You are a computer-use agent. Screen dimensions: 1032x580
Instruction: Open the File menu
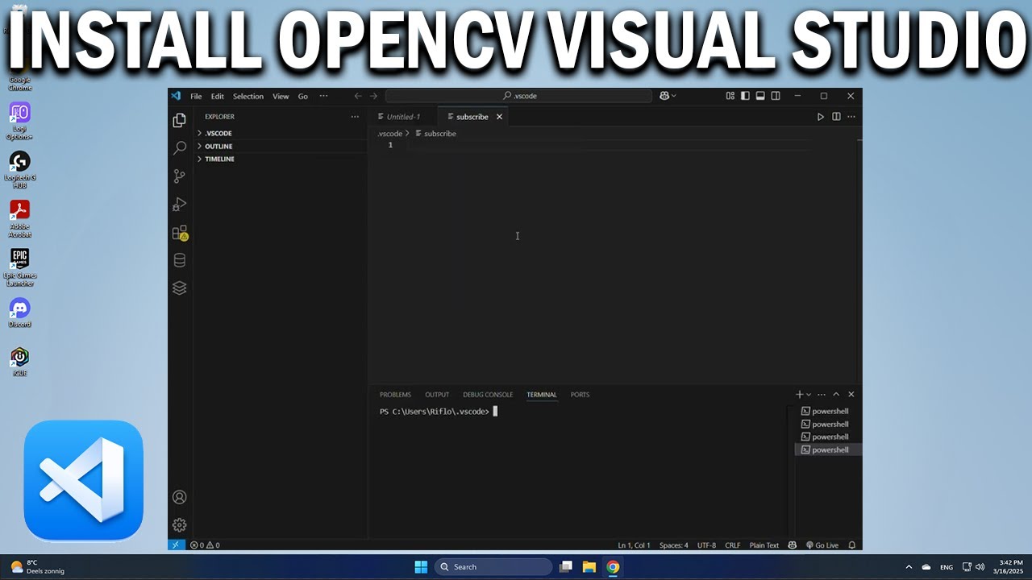tap(196, 96)
